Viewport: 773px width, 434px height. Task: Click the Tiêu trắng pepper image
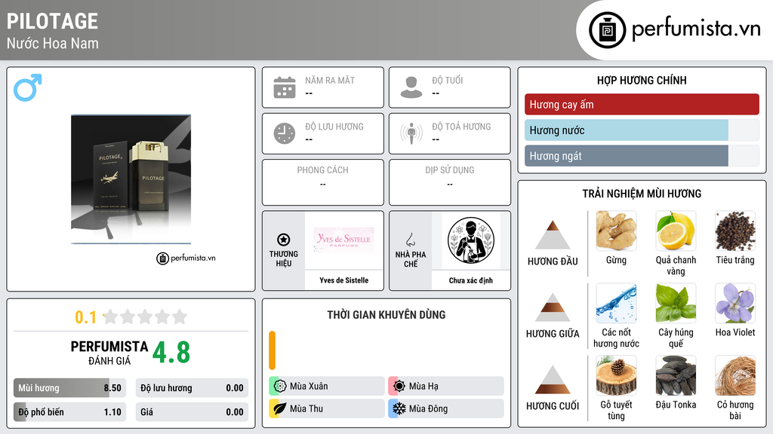[735, 231]
